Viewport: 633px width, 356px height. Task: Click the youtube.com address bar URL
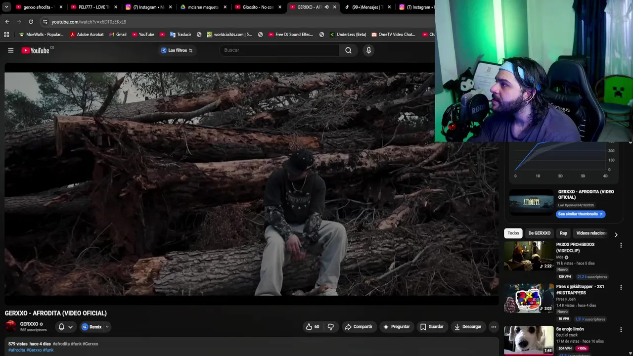pyautogui.click(x=89, y=22)
